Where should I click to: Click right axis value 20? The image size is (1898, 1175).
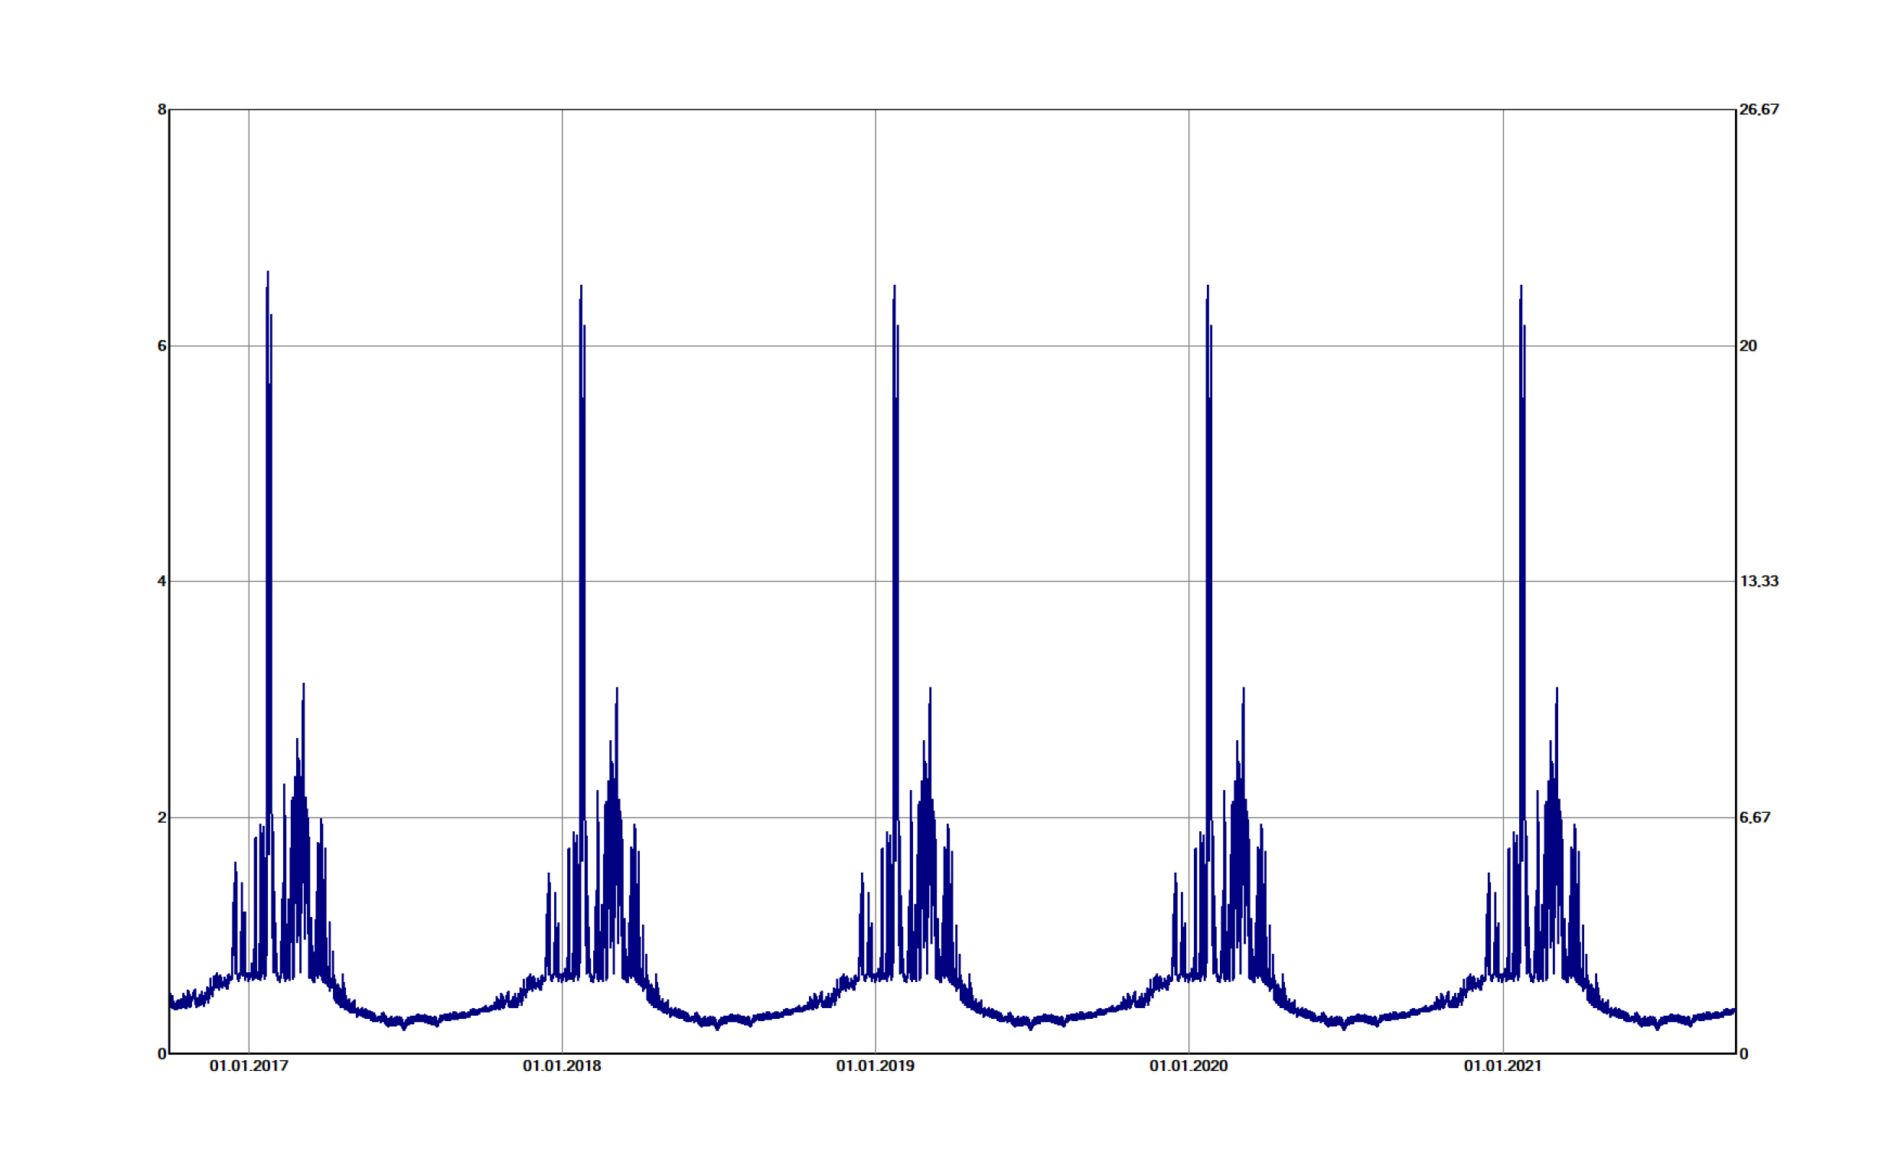[x=1747, y=346]
